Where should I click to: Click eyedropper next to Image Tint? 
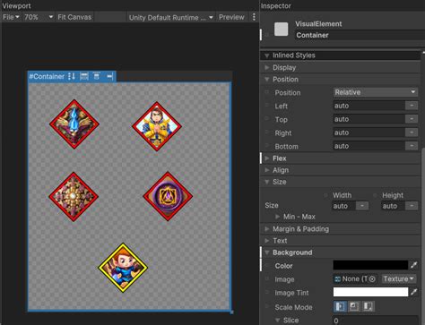[x=413, y=292]
